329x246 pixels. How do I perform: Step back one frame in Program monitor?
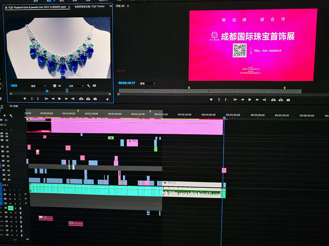(242, 100)
